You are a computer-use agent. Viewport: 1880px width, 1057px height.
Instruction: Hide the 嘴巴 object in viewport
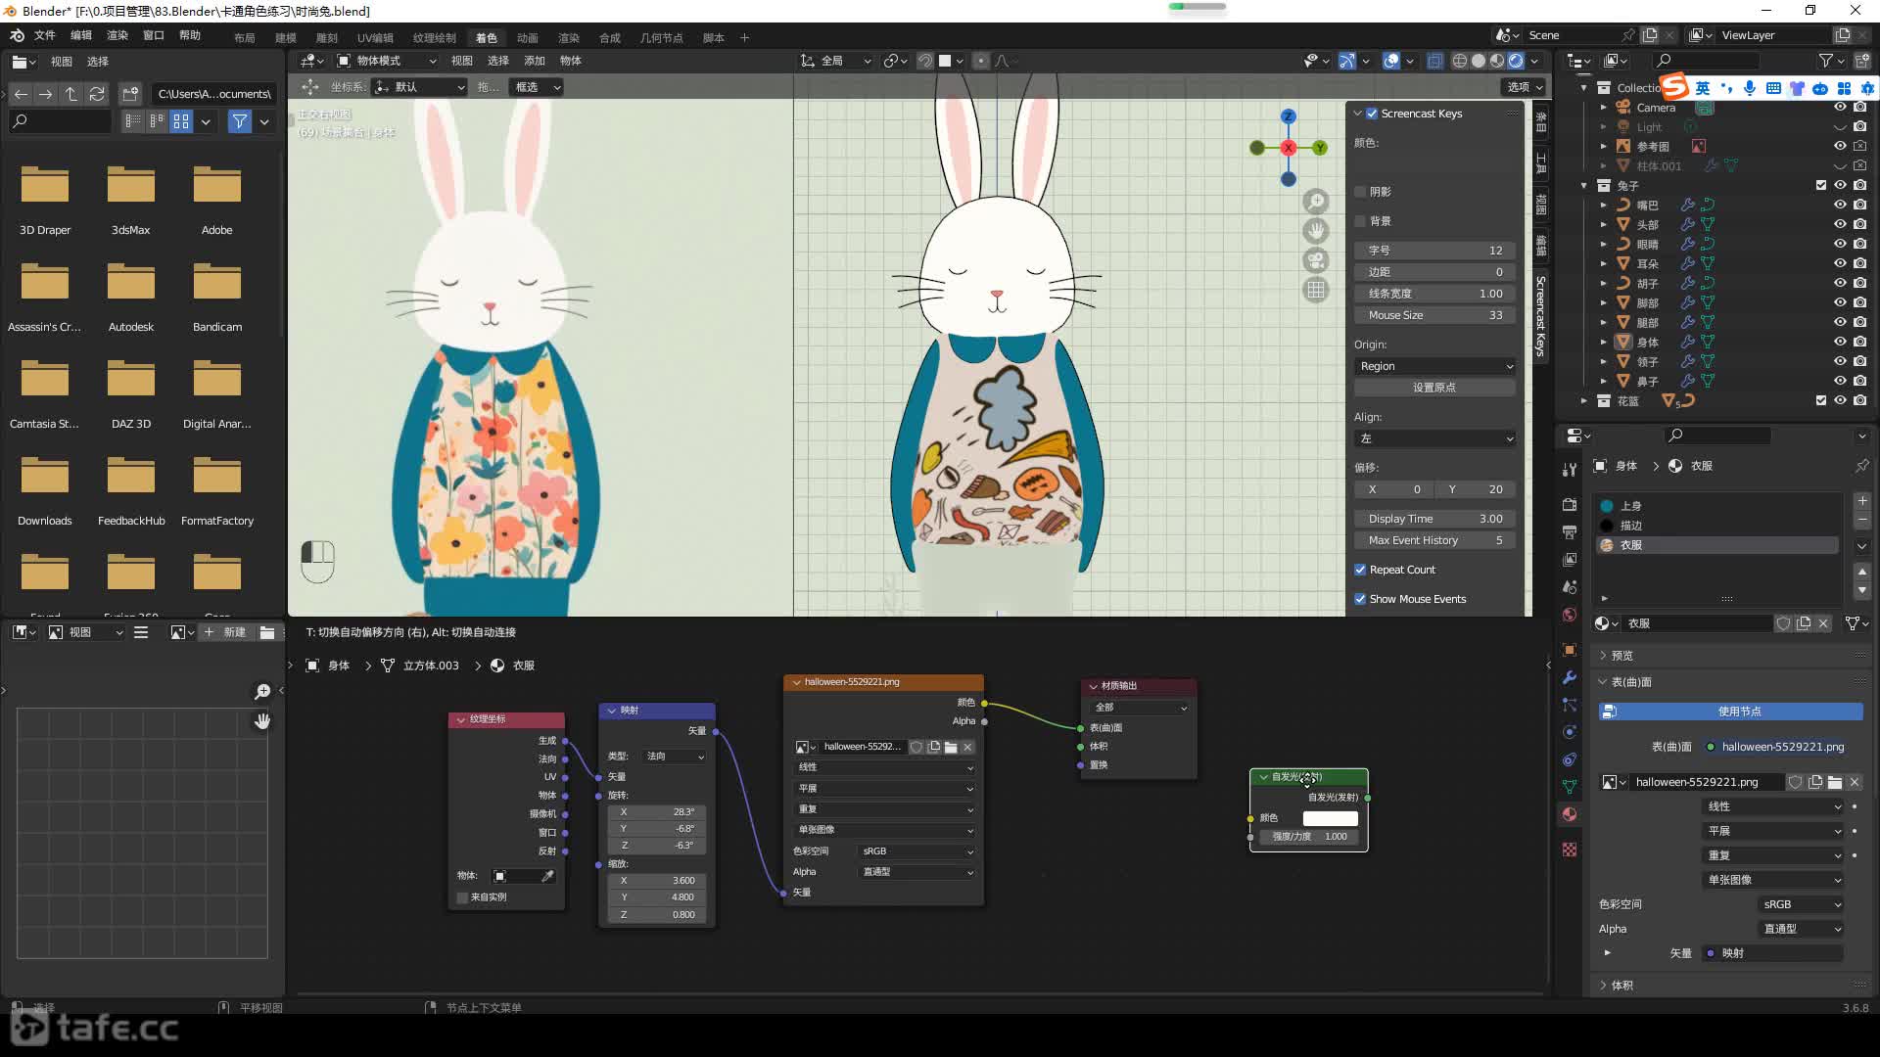point(1840,205)
